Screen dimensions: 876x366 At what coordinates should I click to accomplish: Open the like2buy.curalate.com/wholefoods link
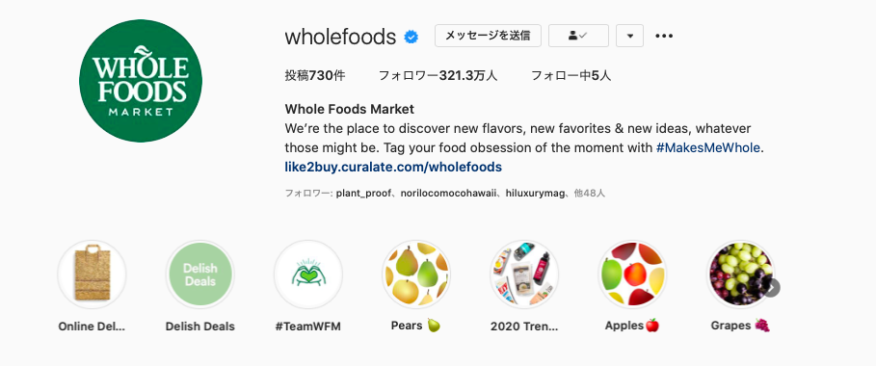(x=393, y=167)
